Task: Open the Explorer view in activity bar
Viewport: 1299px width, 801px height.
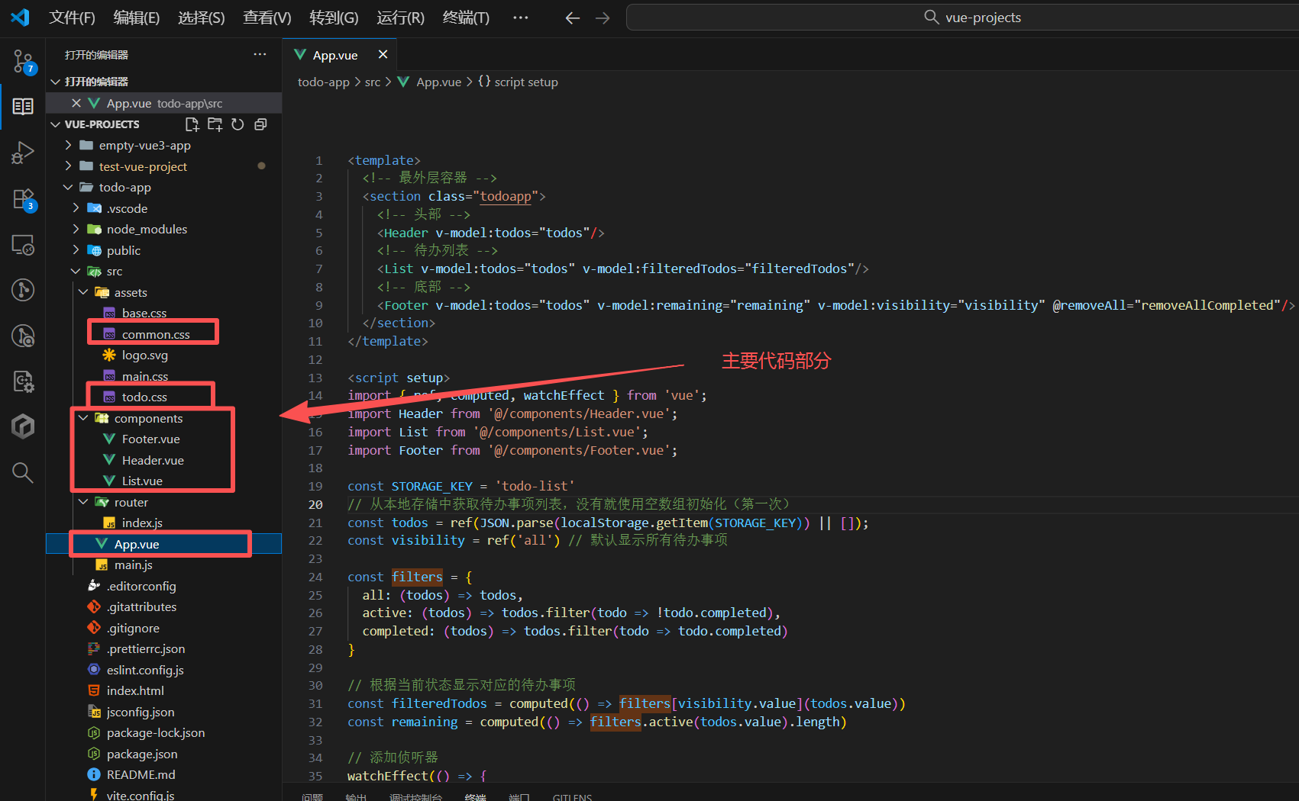Action: coord(23,106)
